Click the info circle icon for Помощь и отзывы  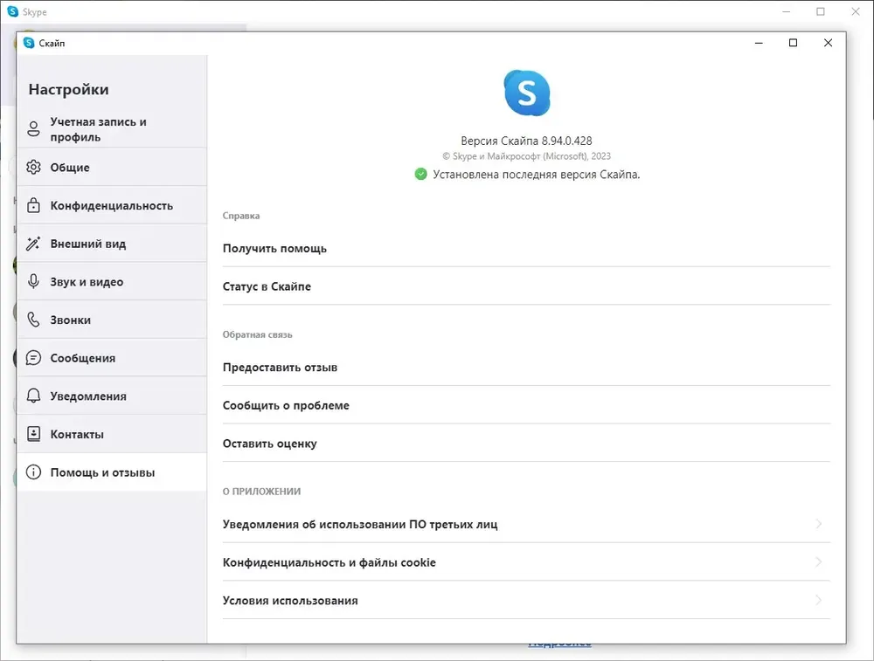(33, 472)
